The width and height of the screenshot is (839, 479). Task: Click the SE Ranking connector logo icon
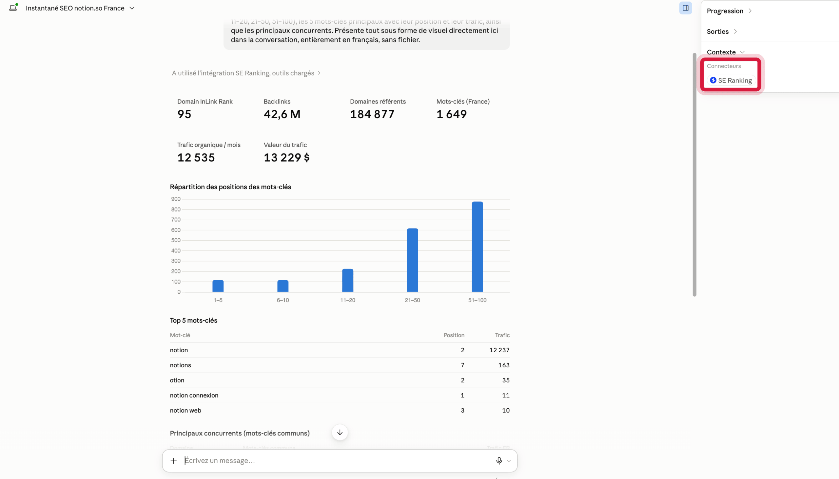[x=713, y=80]
